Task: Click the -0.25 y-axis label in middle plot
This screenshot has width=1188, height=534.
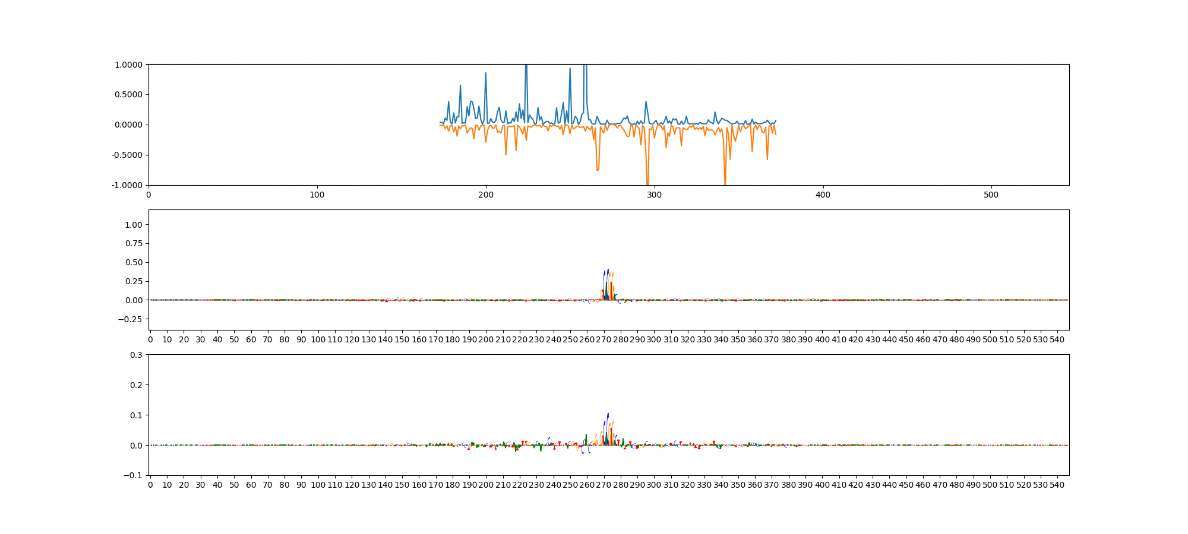Action: click(x=131, y=319)
